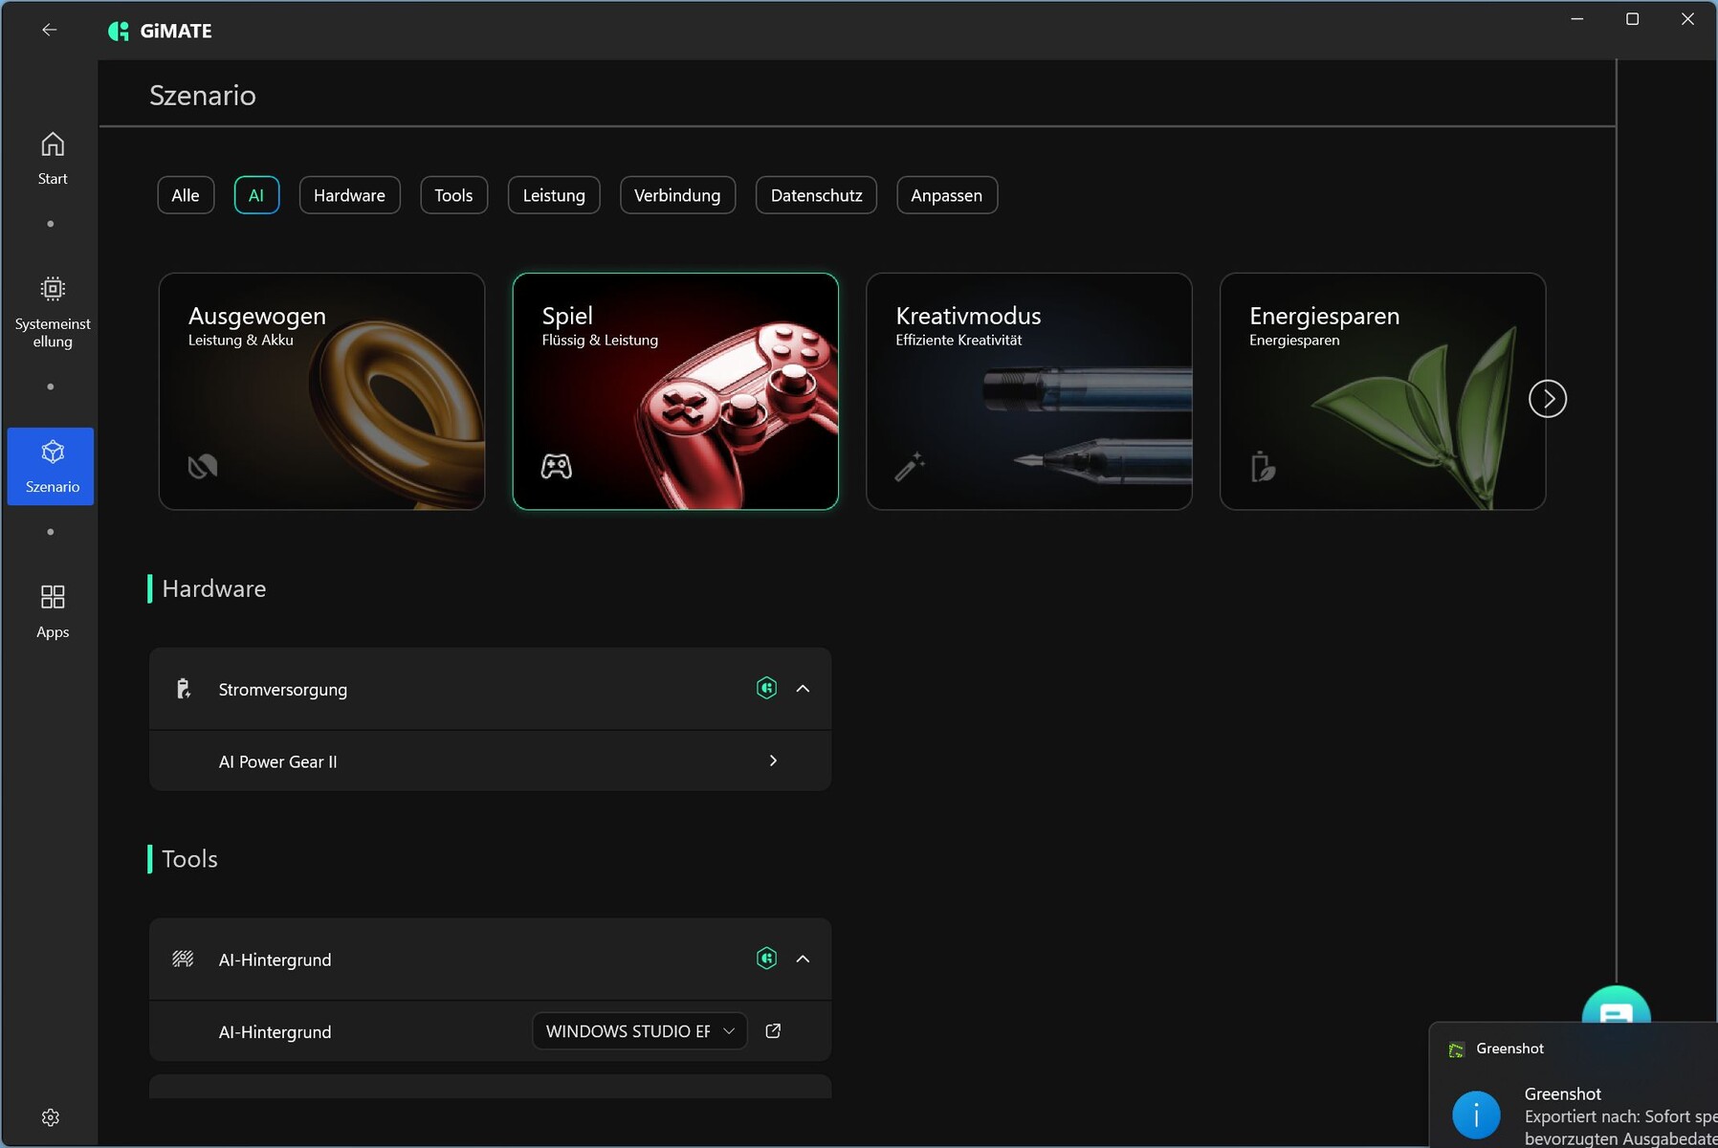Click the Anpassen filter button
This screenshot has height=1148, width=1718.
coord(946,195)
